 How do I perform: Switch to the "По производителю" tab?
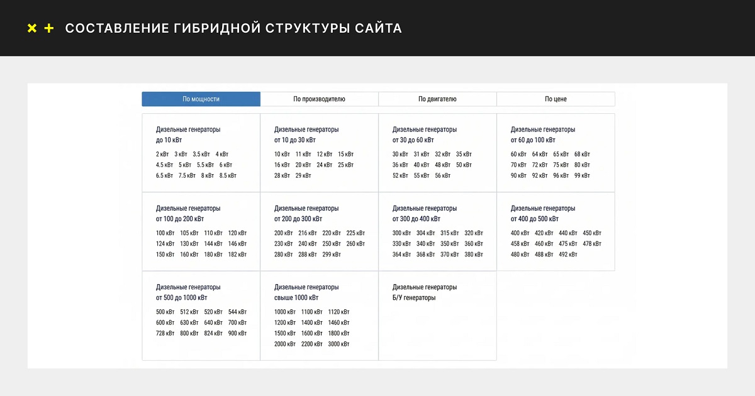point(319,99)
